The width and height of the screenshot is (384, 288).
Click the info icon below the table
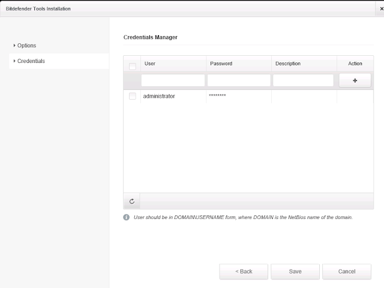click(127, 217)
